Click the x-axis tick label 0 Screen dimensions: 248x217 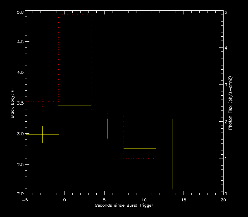tap(64, 200)
